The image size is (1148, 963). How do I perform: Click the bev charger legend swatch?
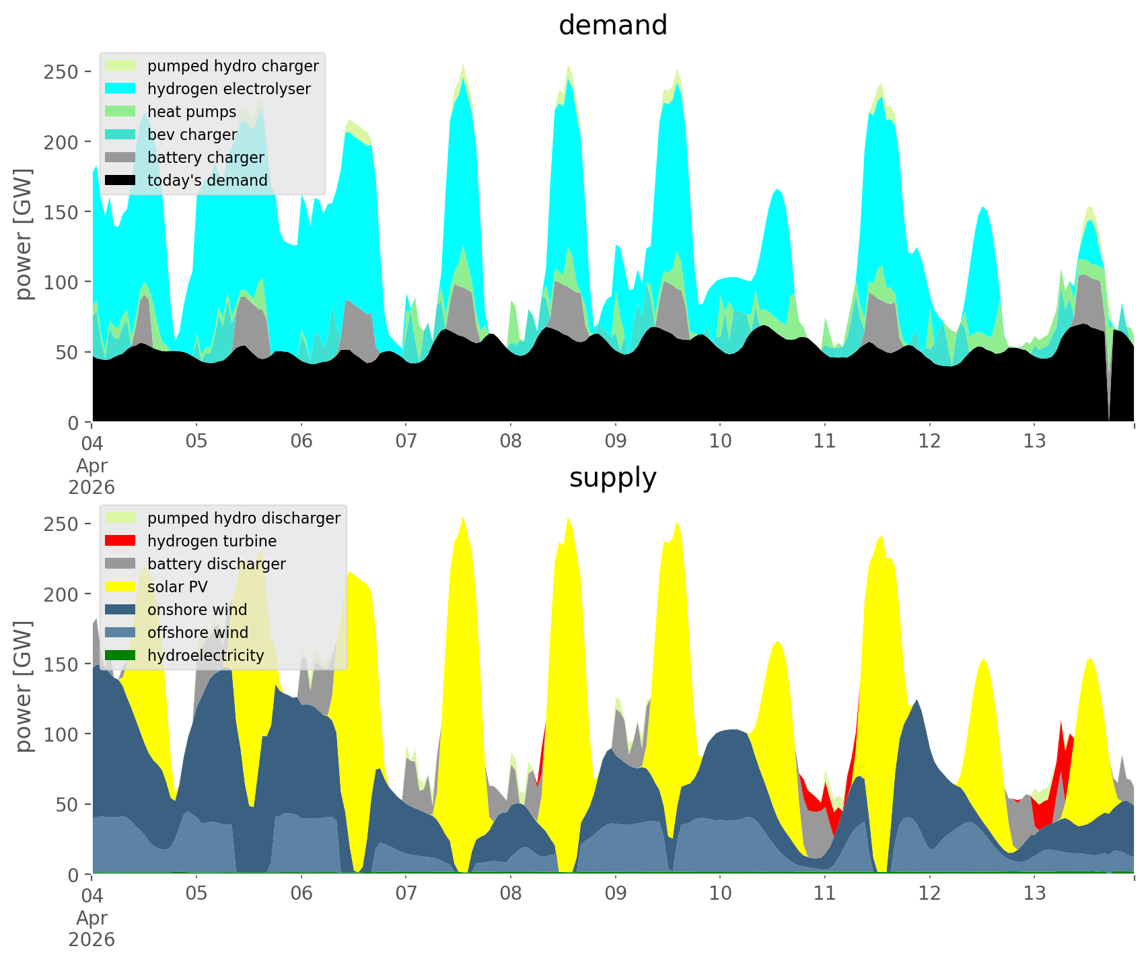pos(120,135)
